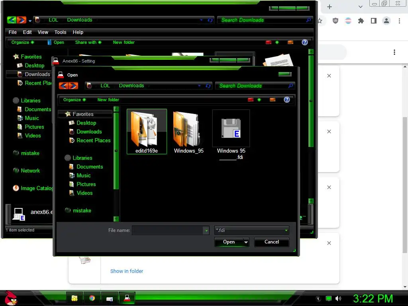Screen dimensions: 408x306
Task: Select Image Catalog in Explorer sidebar
Action: tap(33, 188)
